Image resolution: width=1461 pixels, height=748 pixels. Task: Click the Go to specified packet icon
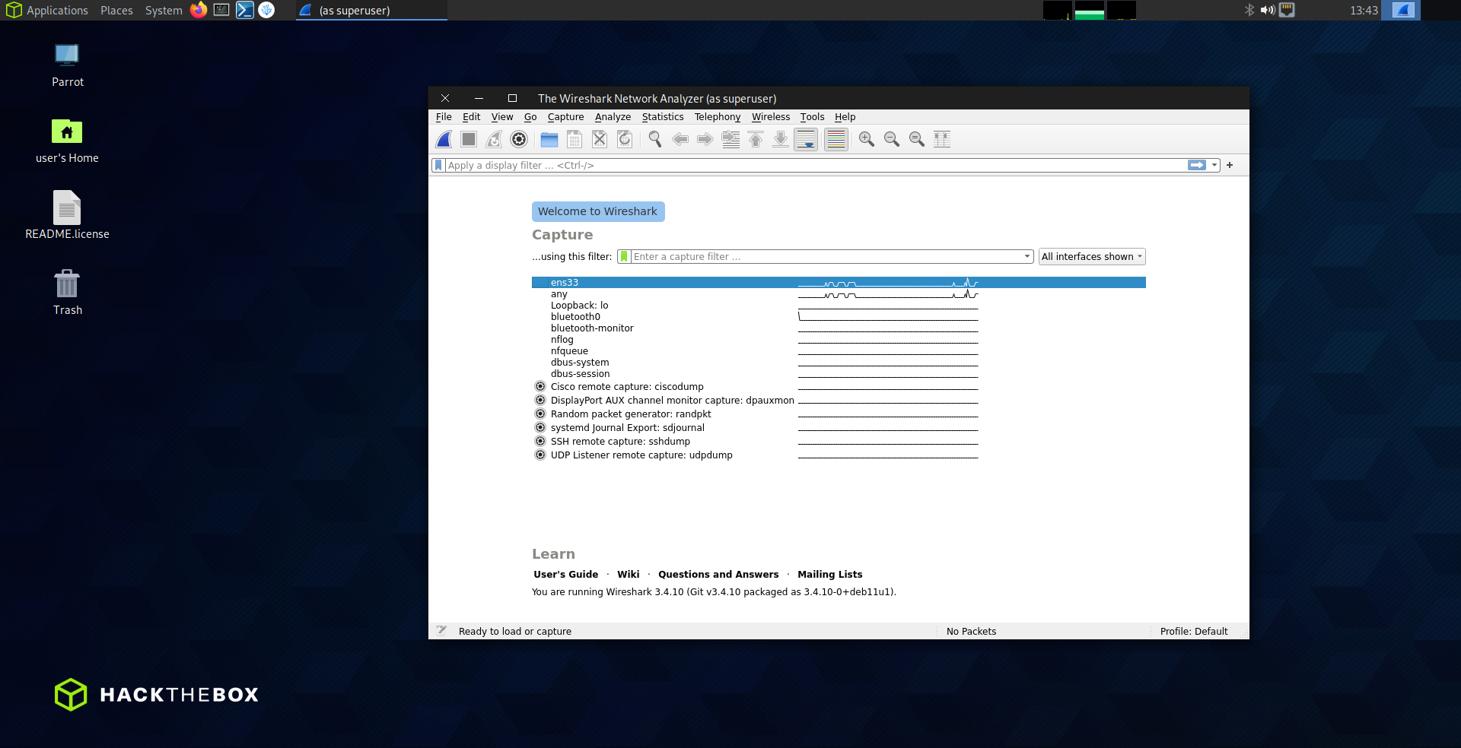[730, 139]
